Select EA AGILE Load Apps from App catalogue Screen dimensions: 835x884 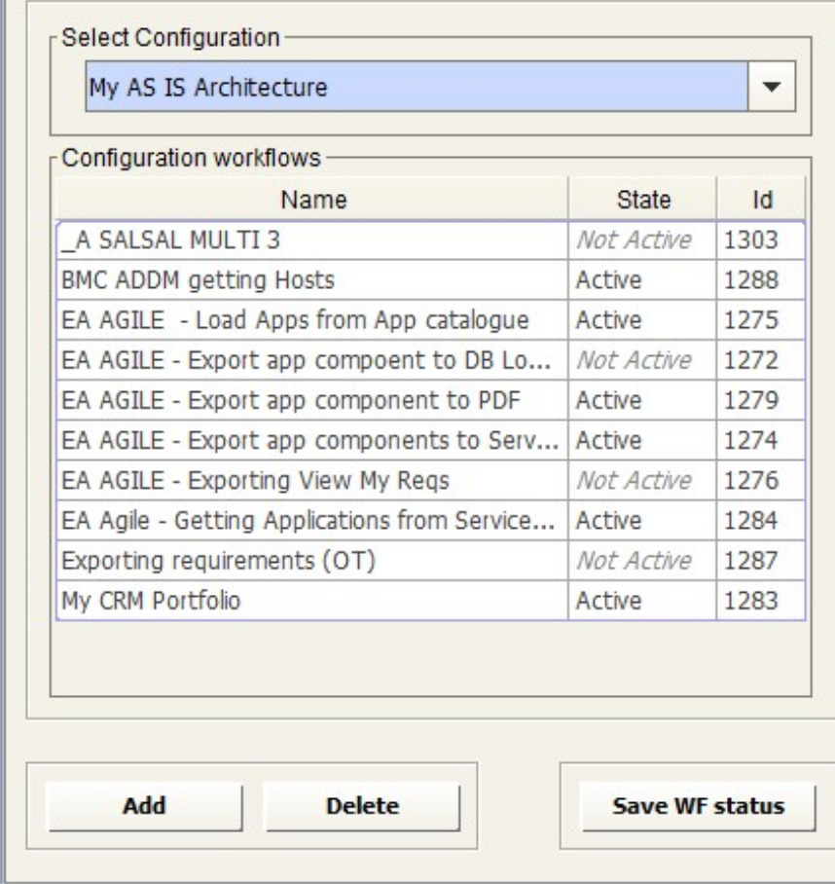312,321
